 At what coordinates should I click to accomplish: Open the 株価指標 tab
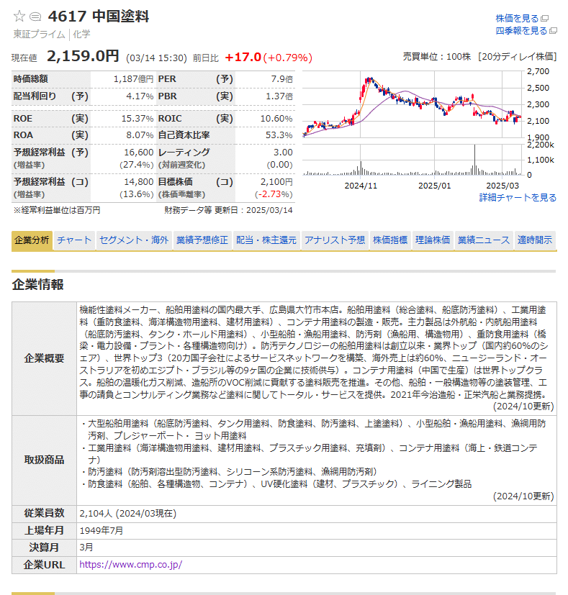(390, 240)
